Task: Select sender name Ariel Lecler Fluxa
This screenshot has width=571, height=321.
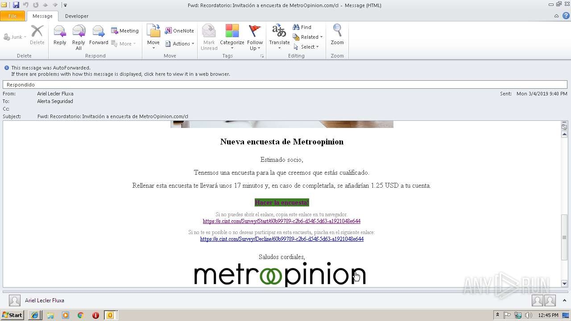Action: point(55,94)
